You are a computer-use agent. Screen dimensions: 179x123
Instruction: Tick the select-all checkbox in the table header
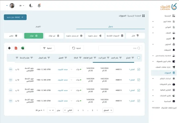click(x=139, y=58)
